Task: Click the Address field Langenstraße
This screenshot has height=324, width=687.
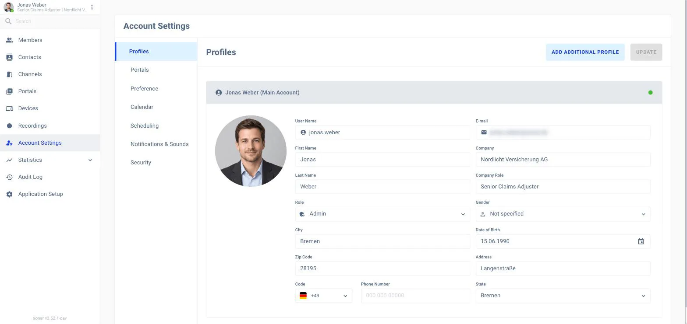Action: coord(563,268)
